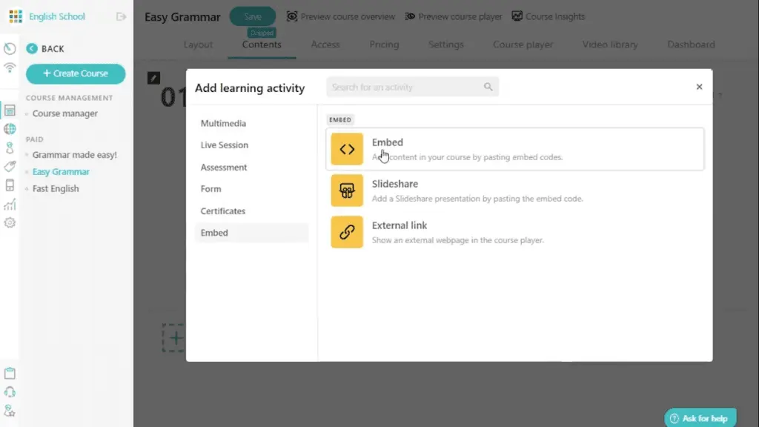
Task: Open the dashboard gauge icon in sidebar
Action: click(x=10, y=48)
